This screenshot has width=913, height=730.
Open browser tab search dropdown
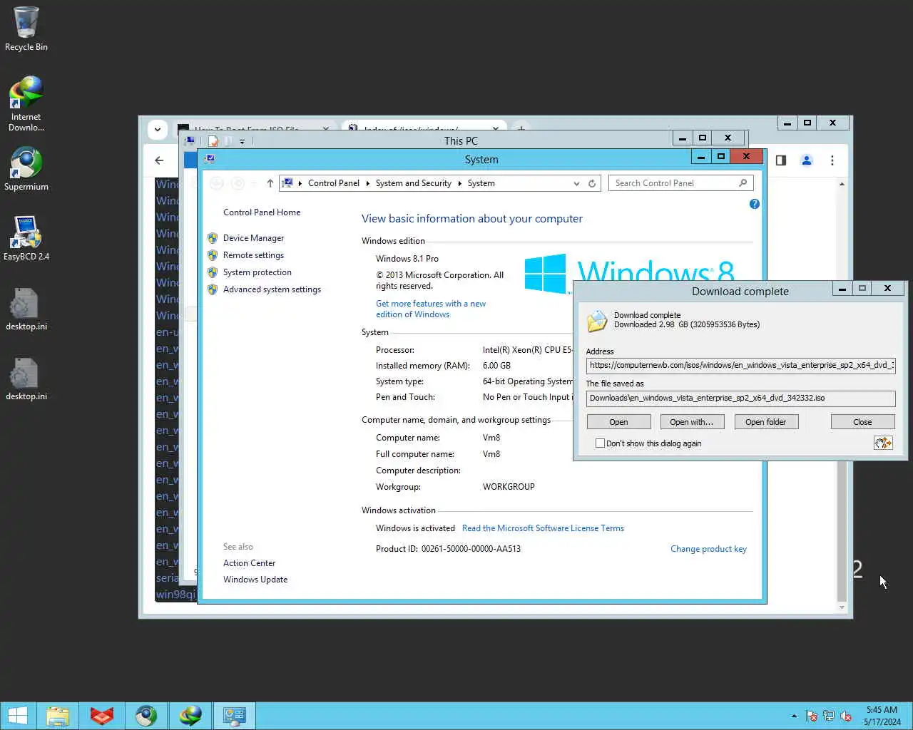[x=158, y=130]
